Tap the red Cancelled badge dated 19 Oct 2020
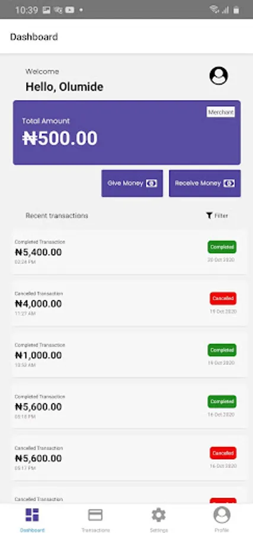 click(223, 298)
